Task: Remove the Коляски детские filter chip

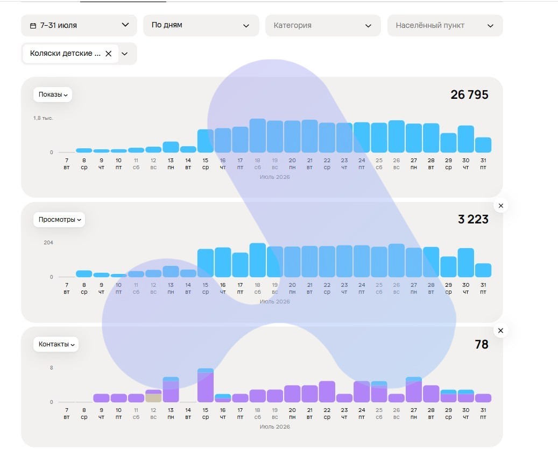Action: (x=109, y=54)
